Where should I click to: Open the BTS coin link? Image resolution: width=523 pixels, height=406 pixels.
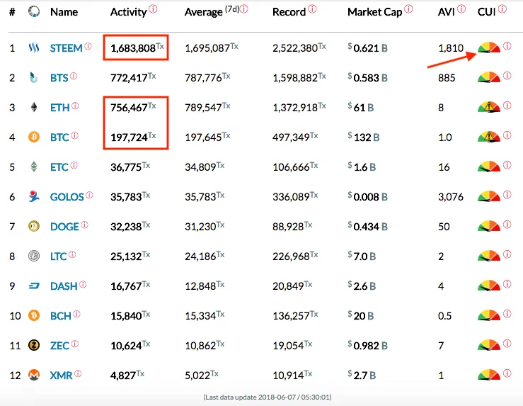pos(59,78)
